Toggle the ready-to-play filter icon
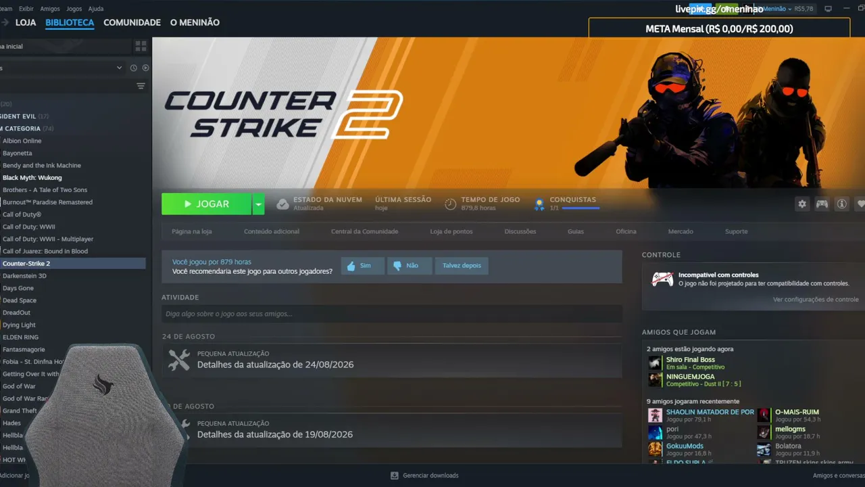Screen dimensions: 865x487 145,68
